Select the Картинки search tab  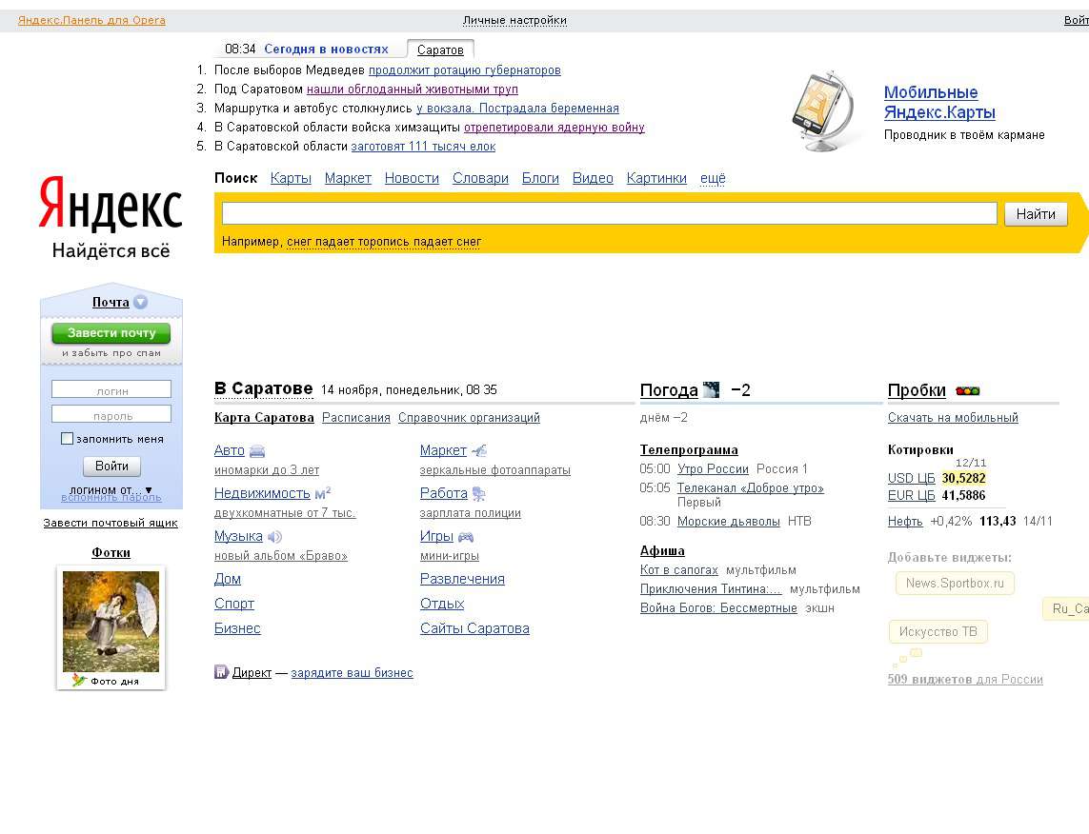[656, 178]
